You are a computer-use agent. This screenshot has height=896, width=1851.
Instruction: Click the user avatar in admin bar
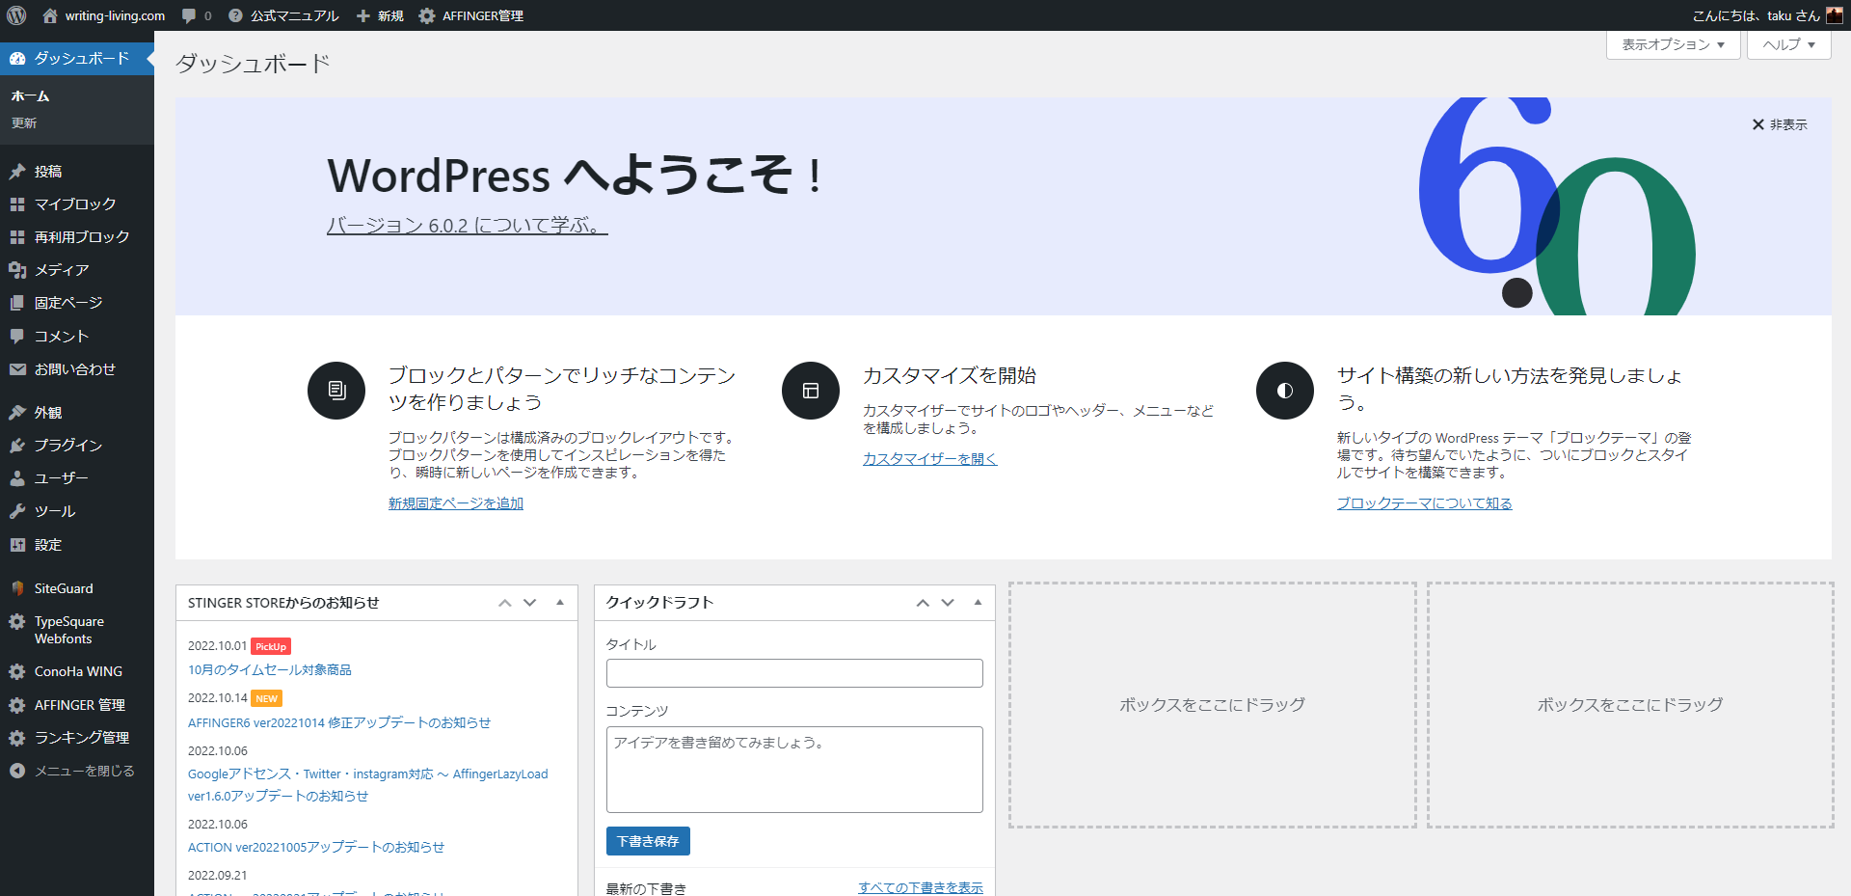coord(1835,15)
